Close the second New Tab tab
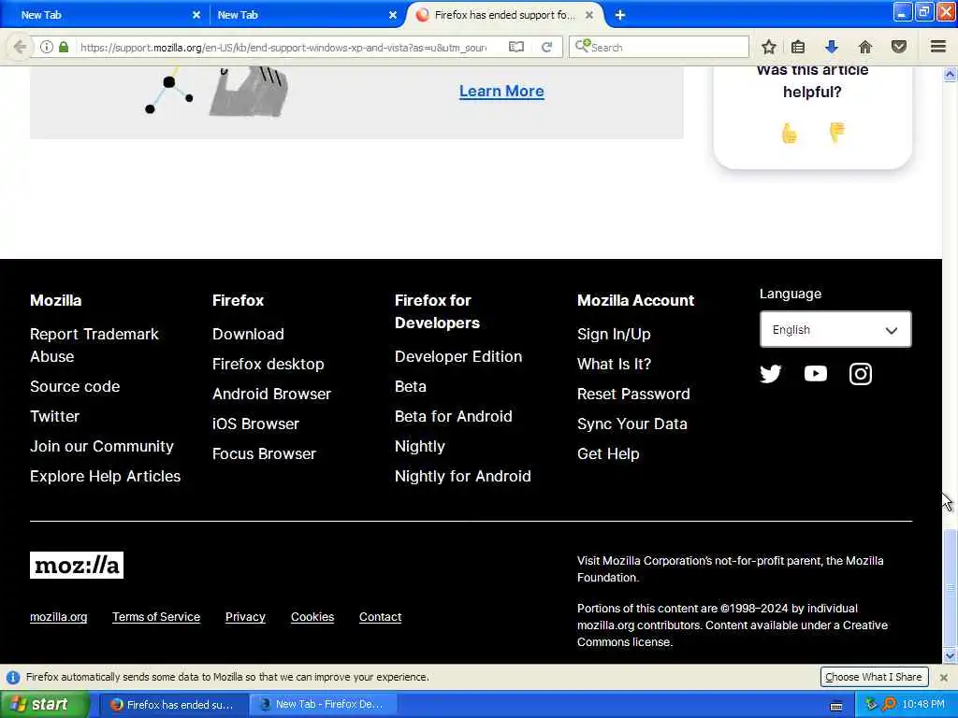This screenshot has width=958, height=718. pyautogui.click(x=393, y=15)
